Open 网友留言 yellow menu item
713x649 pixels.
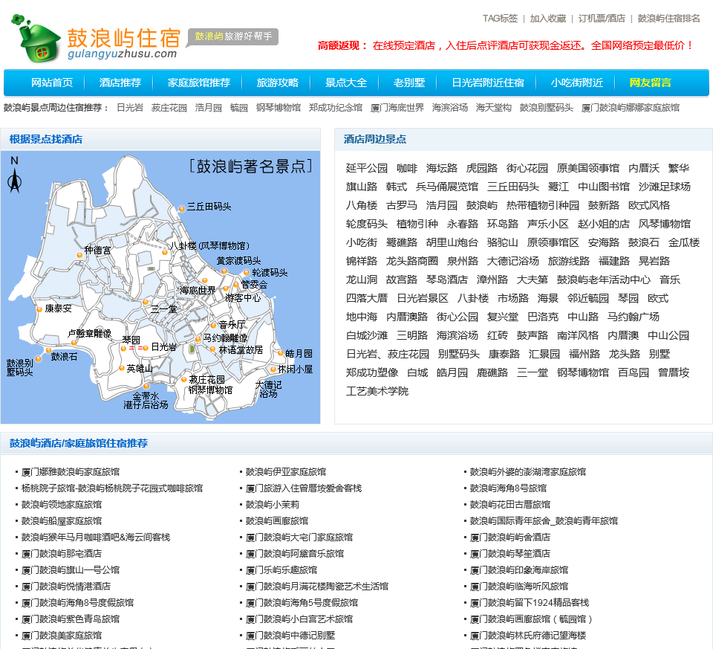(x=651, y=83)
